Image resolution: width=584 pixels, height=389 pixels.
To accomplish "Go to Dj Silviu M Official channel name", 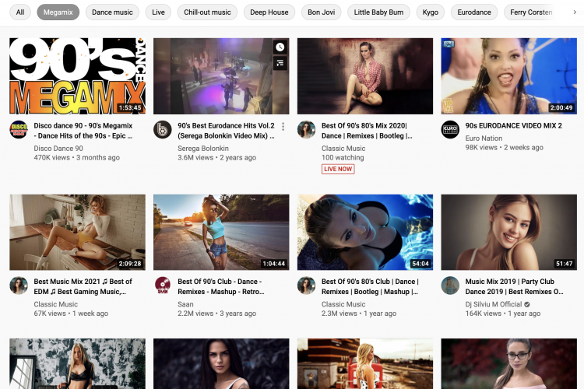I will coord(494,304).
